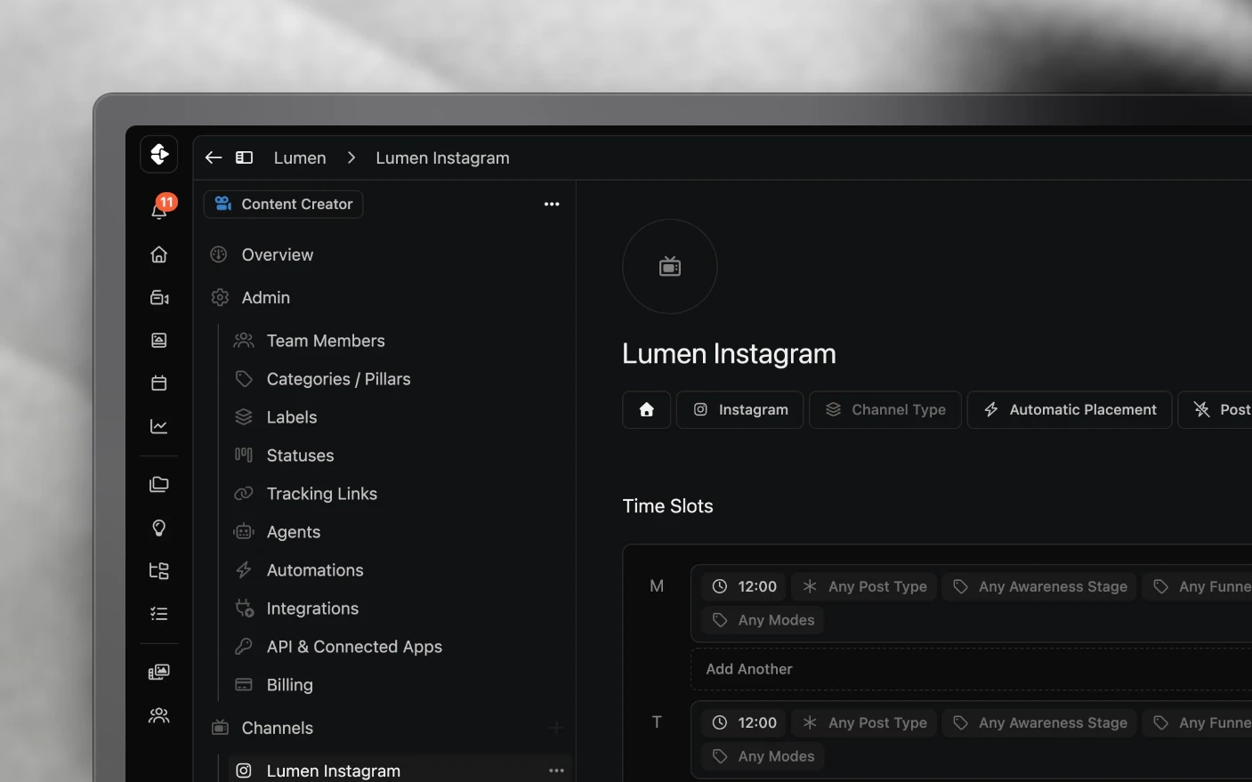
Task: Click the Lumen Instagram breadcrumb
Action: 442,157
